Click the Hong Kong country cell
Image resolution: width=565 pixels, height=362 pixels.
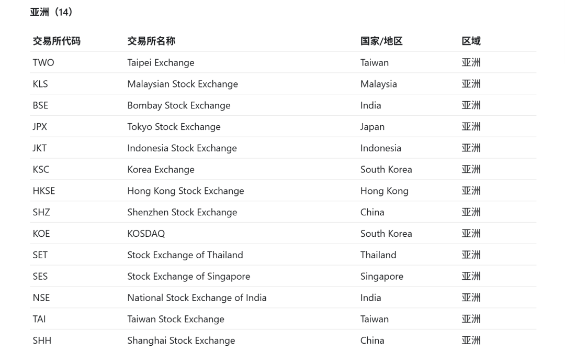pos(385,191)
